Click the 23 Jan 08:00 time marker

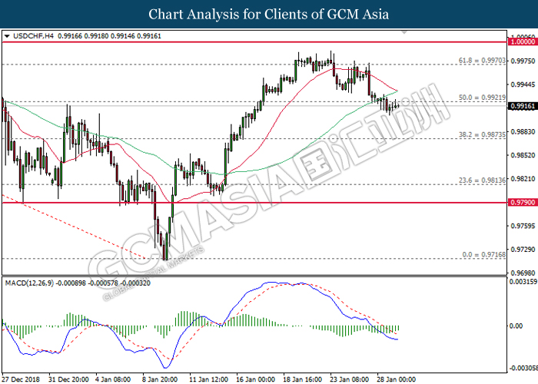pos(349,379)
